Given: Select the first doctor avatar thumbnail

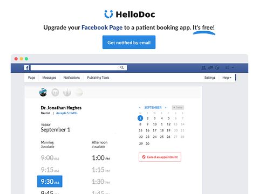Looking at the screenshot, I should pyautogui.click(x=43, y=93).
